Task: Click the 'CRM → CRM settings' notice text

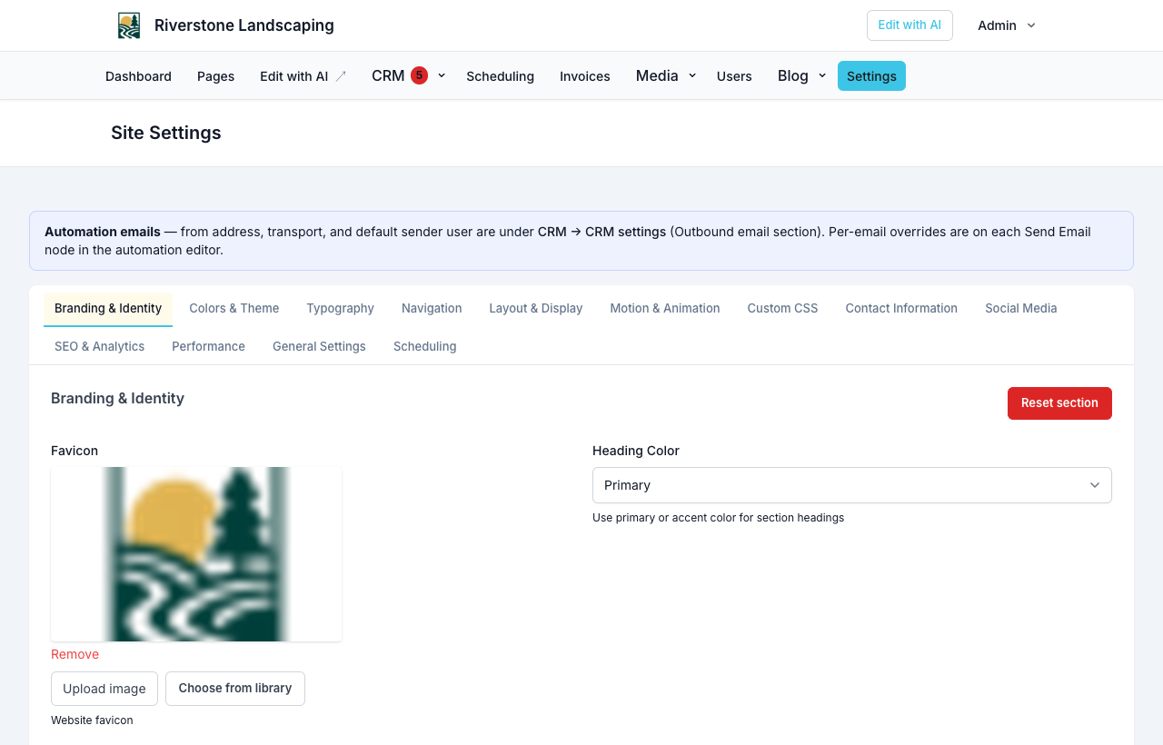Action: click(601, 232)
